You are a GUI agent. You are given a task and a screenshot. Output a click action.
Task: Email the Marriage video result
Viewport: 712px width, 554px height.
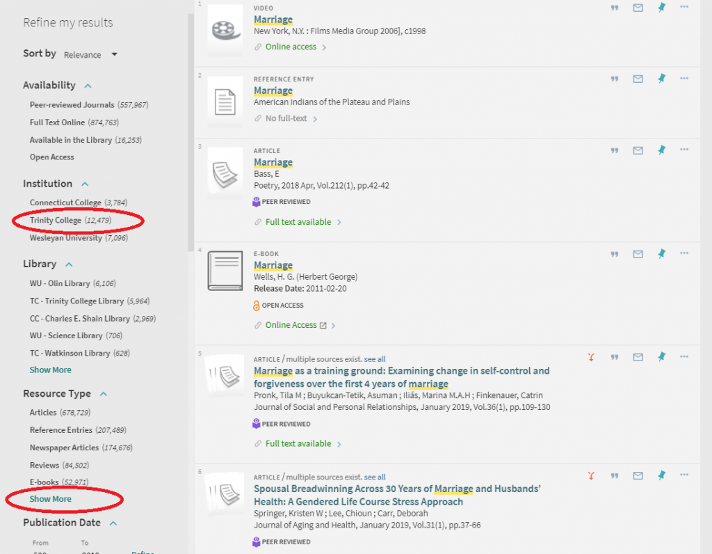click(638, 8)
